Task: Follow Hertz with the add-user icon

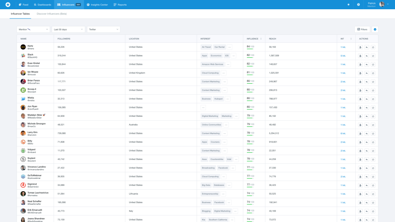Action: point(360,47)
